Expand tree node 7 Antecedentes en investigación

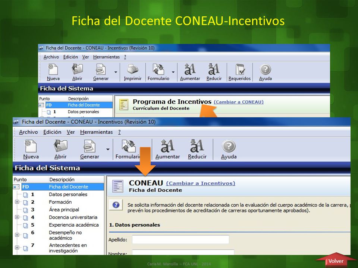pos(17,248)
